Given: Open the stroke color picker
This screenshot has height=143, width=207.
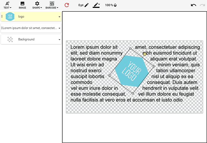Looking at the screenshot, I should tap(96, 5).
